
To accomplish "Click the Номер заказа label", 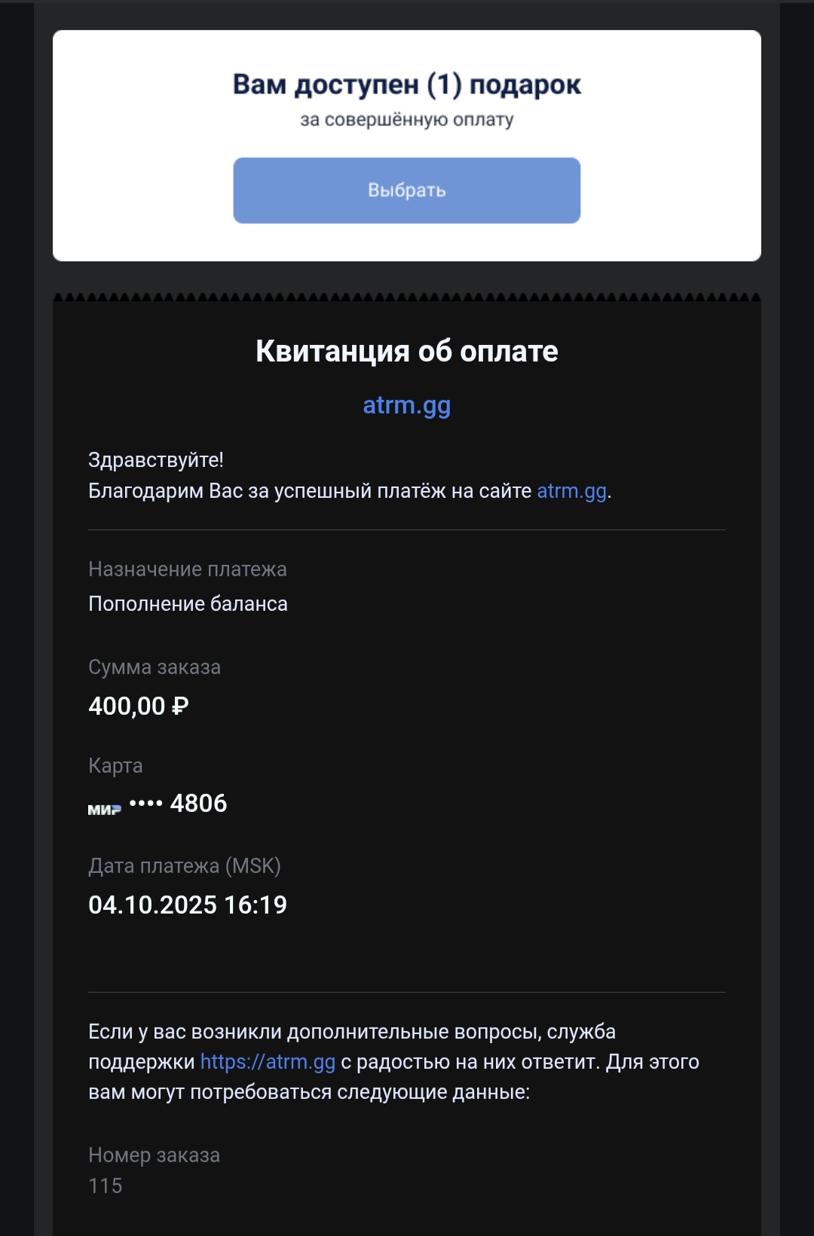I will click(155, 1155).
